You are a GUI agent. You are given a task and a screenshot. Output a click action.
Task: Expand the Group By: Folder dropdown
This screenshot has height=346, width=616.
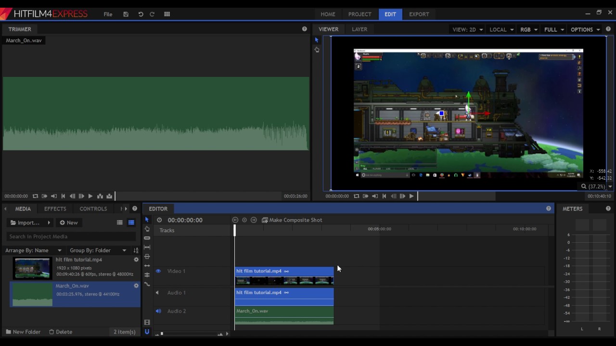[x=98, y=250]
